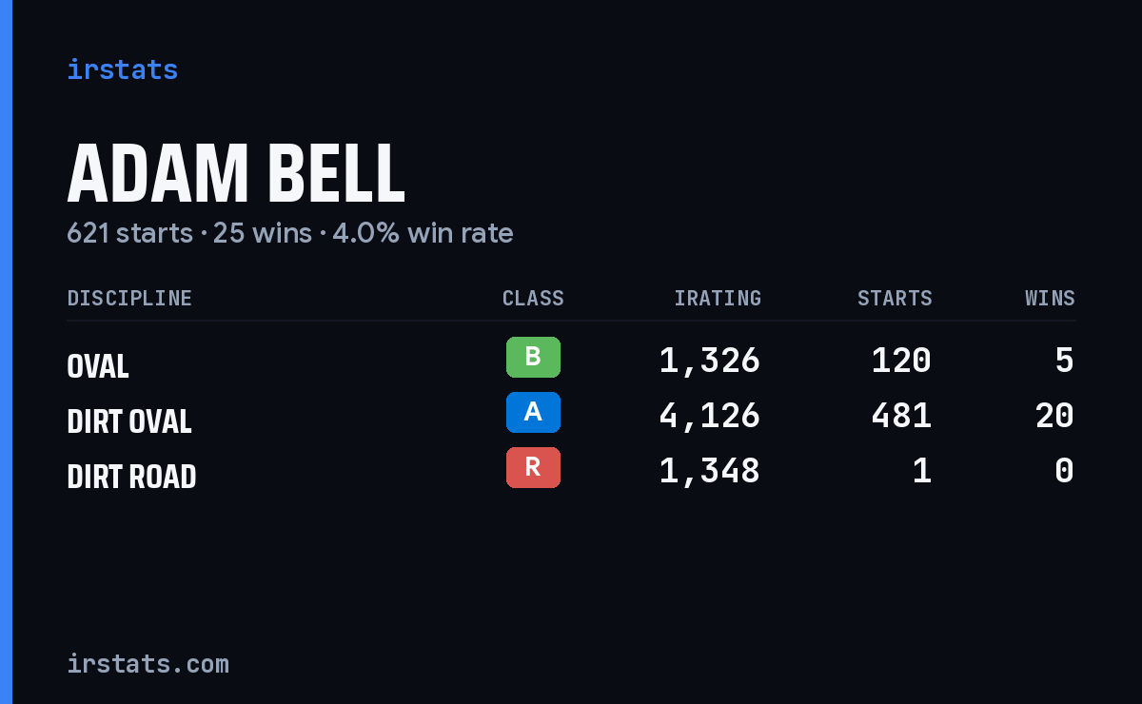Viewport: 1142px width, 704px height.
Task: Sort by CLASS column header
Action: 533,299
